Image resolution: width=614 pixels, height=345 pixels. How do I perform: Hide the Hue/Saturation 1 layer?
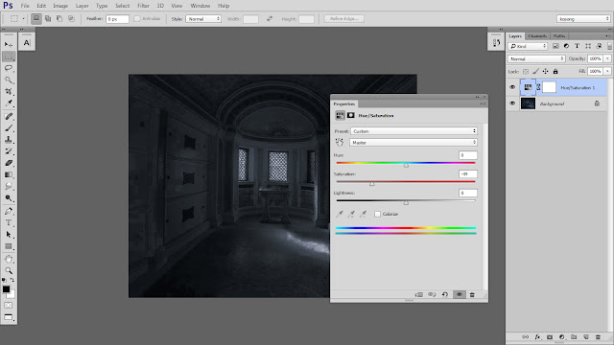[512, 87]
